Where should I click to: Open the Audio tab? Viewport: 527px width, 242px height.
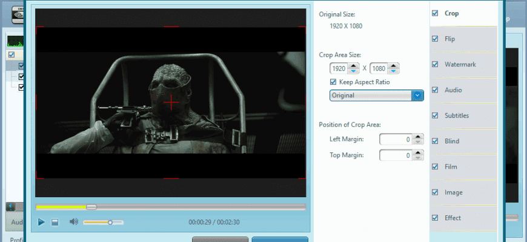pos(463,90)
